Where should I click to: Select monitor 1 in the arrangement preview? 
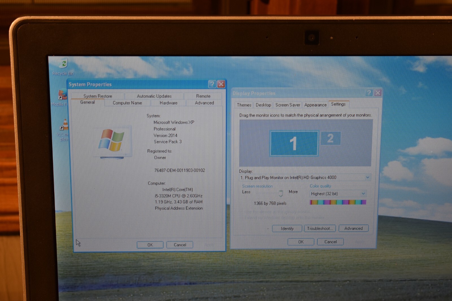tap(294, 143)
